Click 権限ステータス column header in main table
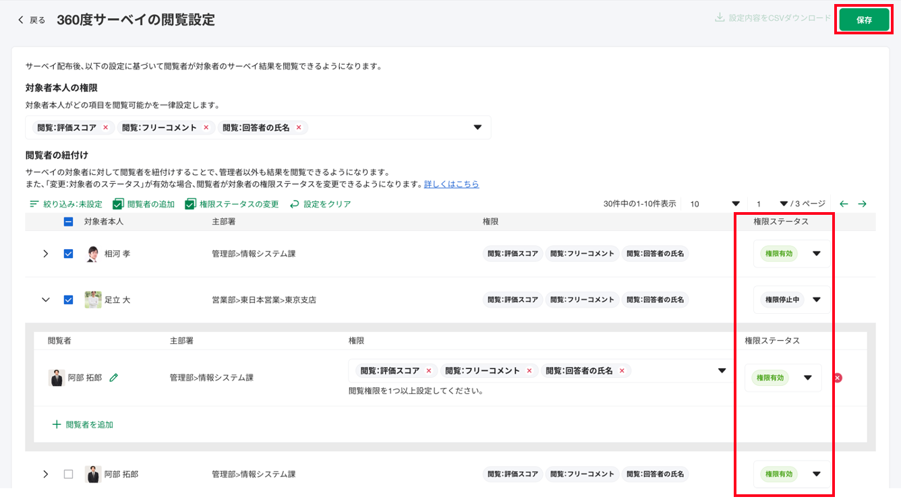The width and height of the screenshot is (901, 499). [781, 222]
